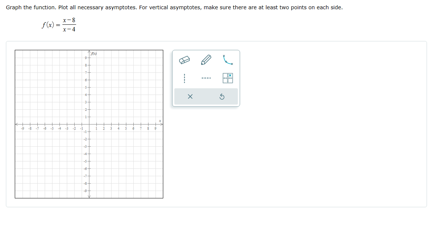Screen dimensions: 434x232
Task: Open the expanded graph plotting tool
Action: [x=228, y=78]
